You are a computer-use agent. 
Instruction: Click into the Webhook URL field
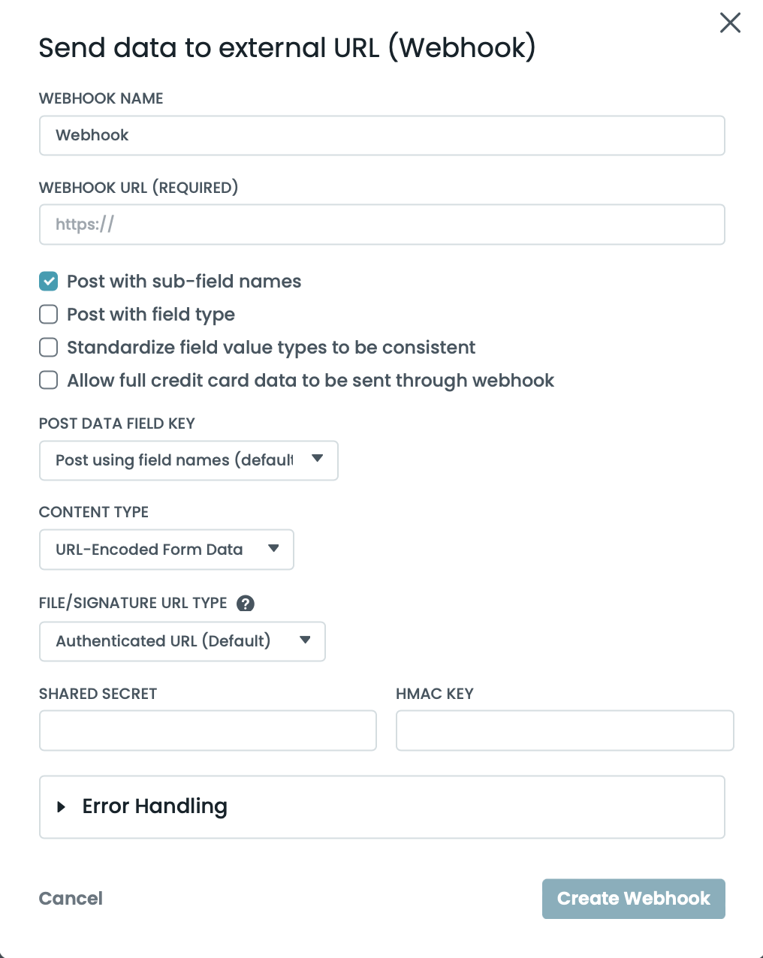tap(381, 224)
